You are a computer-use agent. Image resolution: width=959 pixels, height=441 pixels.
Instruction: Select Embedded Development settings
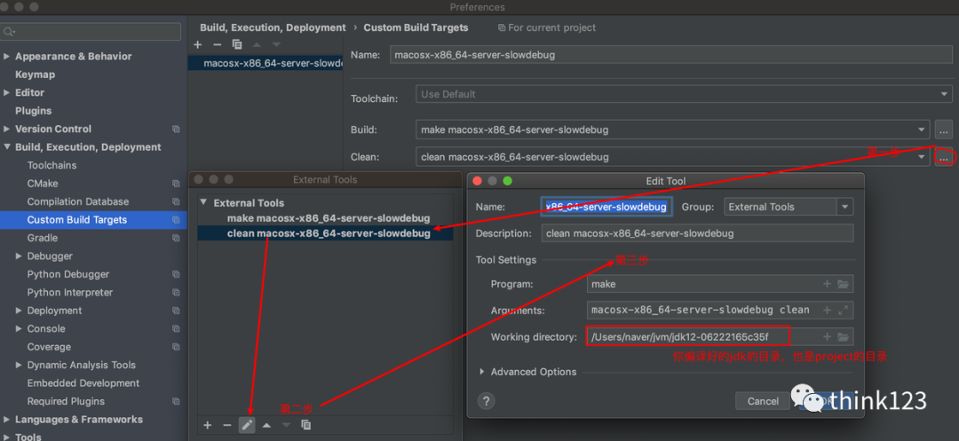[83, 383]
